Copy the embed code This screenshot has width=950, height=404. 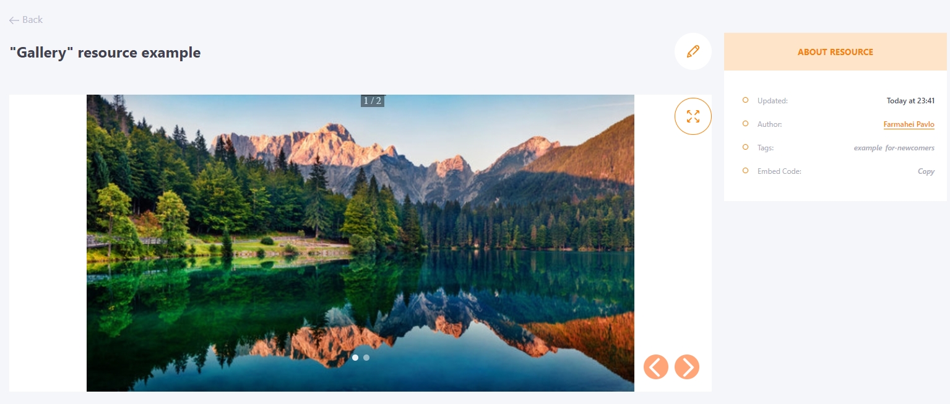(x=926, y=171)
